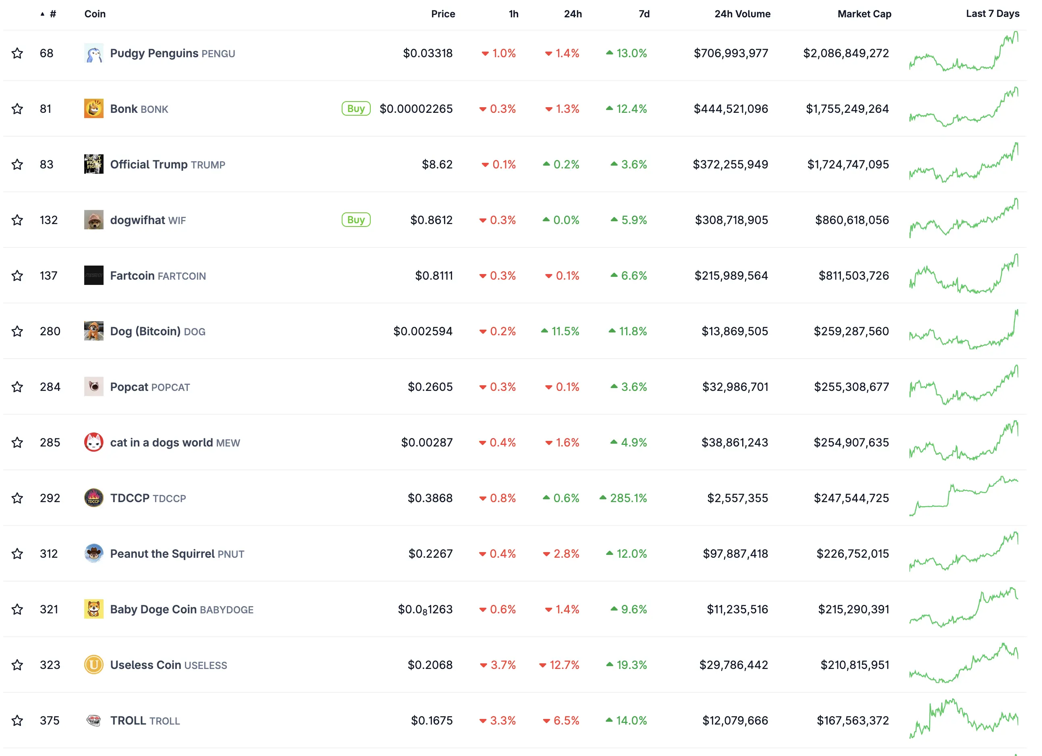
Task: Toggle the watchlist star for Useless Coin
Action: point(17,665)
